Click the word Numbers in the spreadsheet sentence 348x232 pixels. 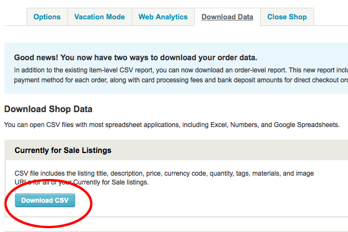(x=244, y=125)
